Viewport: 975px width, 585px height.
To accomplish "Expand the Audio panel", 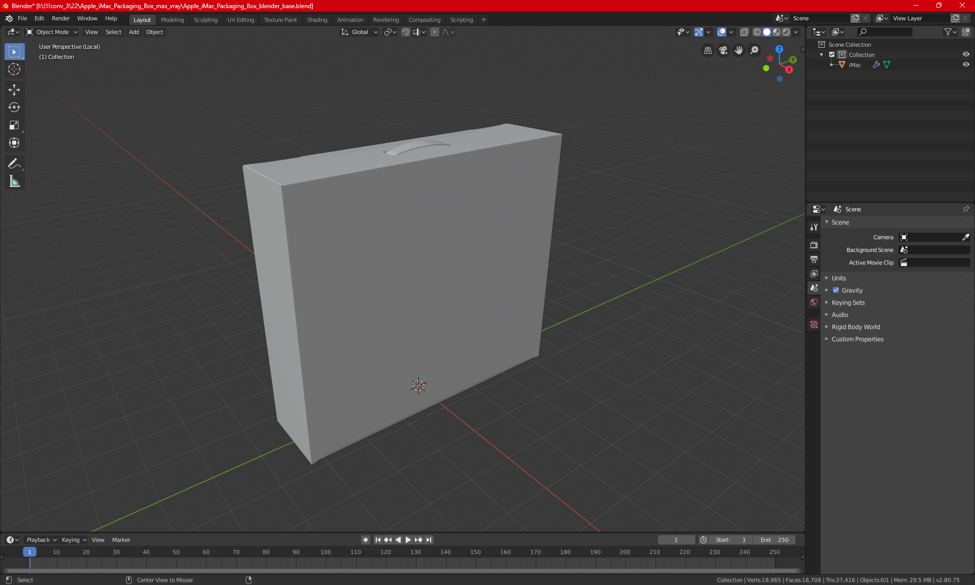I will (839, 315).
